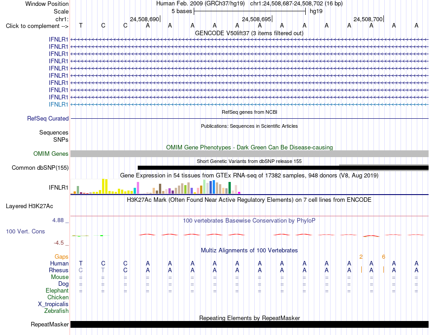Select the light-blue IFNLR1 transcript label

[x=58, y=104]
